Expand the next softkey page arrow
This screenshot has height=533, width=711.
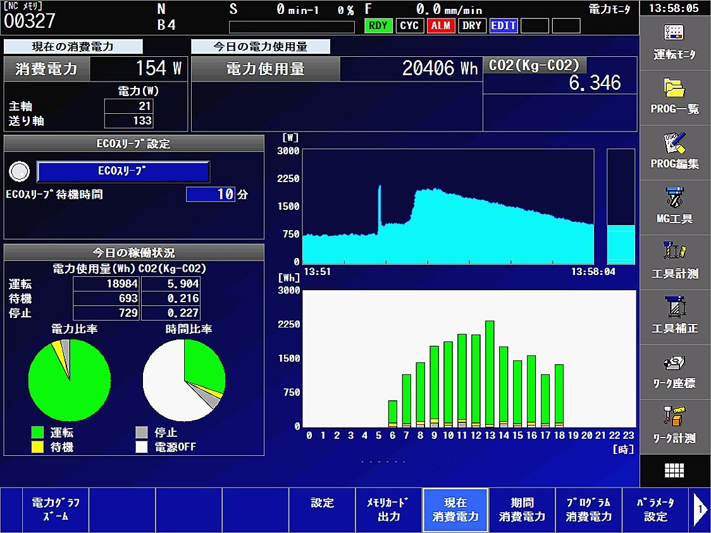700,509
